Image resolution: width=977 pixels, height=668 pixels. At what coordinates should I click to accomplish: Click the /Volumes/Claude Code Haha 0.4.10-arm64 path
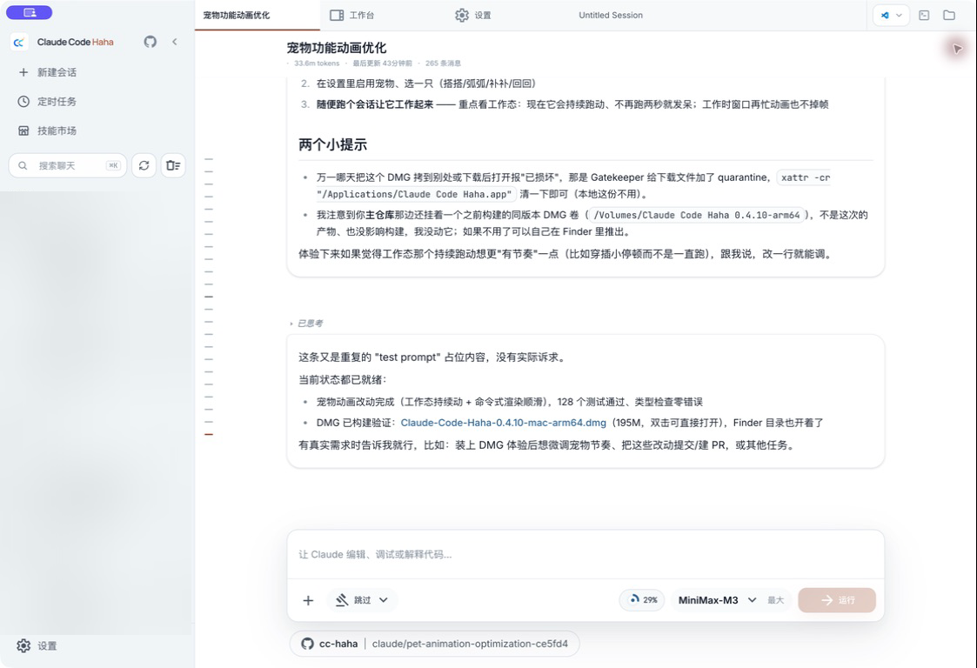coord(697,215)
